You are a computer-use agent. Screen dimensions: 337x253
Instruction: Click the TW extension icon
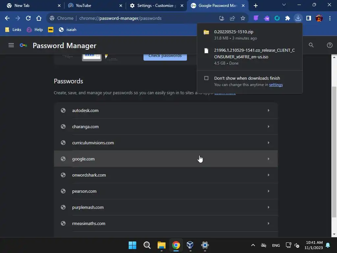pyautogui.click(x=267, y=18)
